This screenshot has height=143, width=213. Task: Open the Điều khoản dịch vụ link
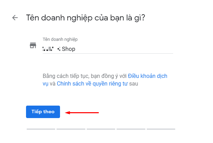(x=148, y=76)
